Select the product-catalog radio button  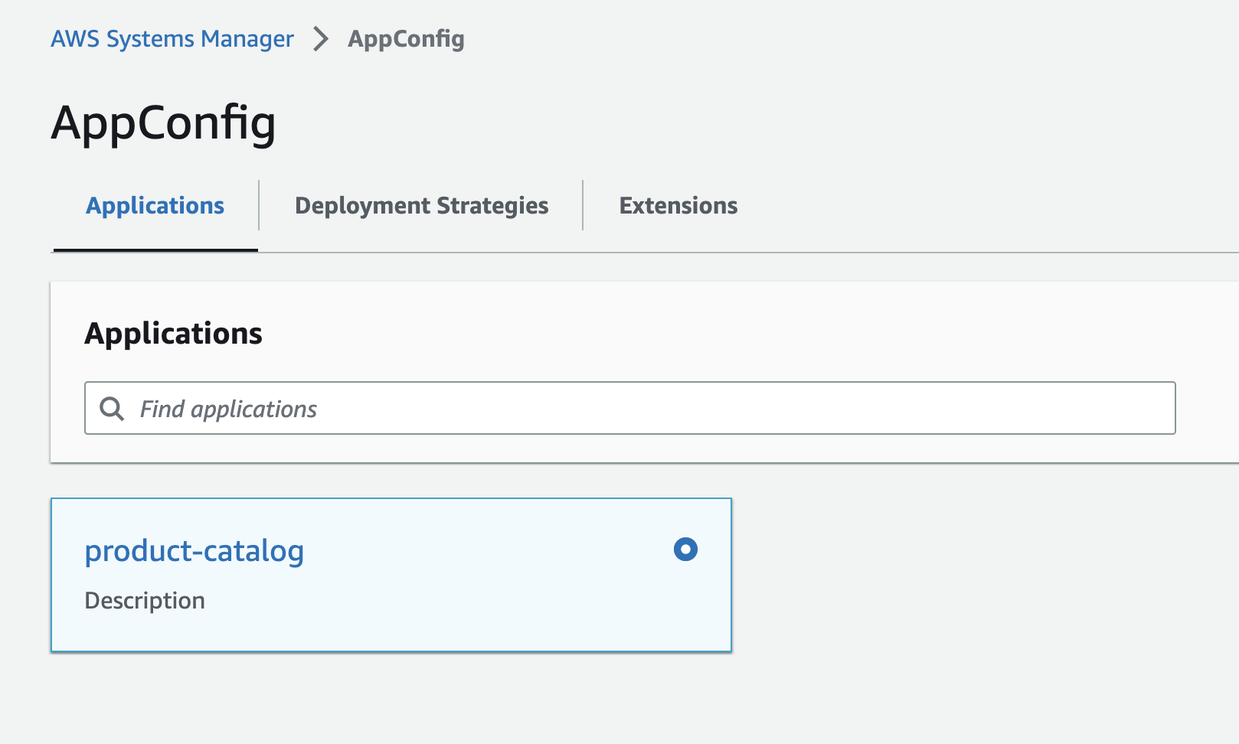tap(685, 549)
